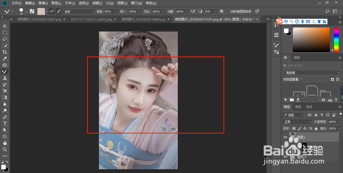Screen dimensions: 343x173
Task: Select the Ellipse shape tool
Action: click(5, 136)
